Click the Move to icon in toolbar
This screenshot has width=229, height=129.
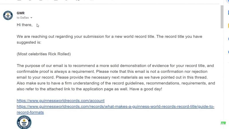click(92, 0)
